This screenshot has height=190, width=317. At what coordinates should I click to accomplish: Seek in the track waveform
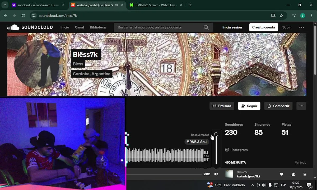(168, 155)
